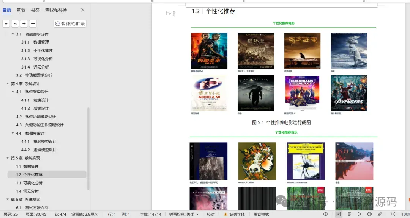Click the 智能识别目录 button
Screen dimensions: 410x218
point(70,24)
